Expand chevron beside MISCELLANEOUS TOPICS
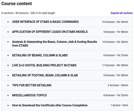Screen dimensions: 134x112 [x=8, y=96]
